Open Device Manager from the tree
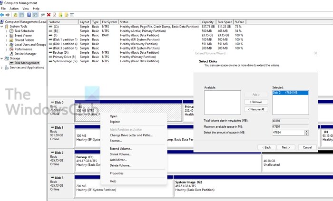 click(x=25, y=54)
